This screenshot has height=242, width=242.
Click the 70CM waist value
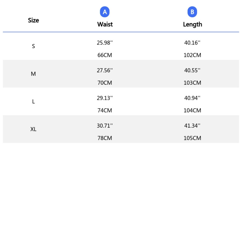pyautogui.click(x=105, y=83)
